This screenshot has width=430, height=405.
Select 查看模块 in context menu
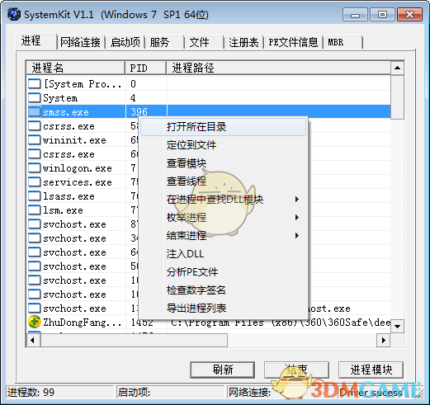tap(223, 163)
